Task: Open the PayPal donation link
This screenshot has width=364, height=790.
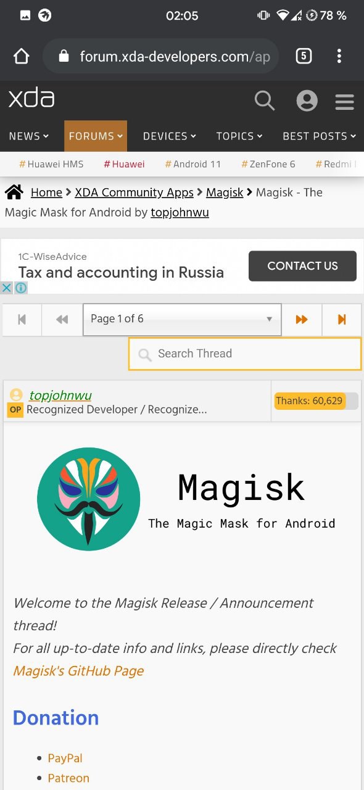Action: 65,758
